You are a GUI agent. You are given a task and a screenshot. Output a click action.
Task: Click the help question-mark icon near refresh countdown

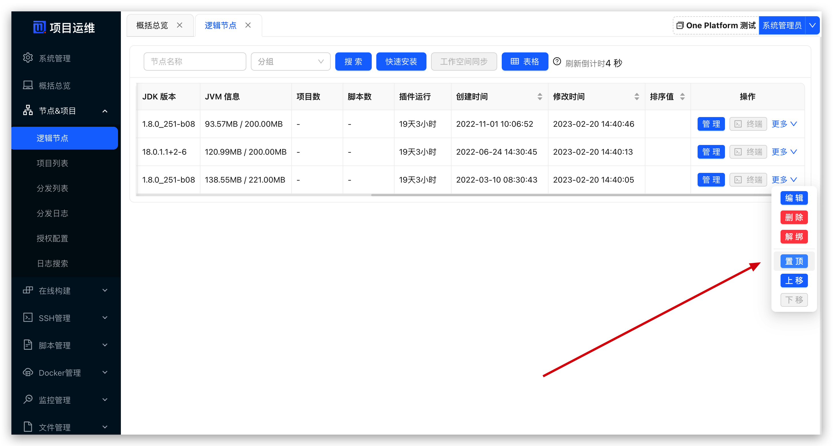(557, 61)
